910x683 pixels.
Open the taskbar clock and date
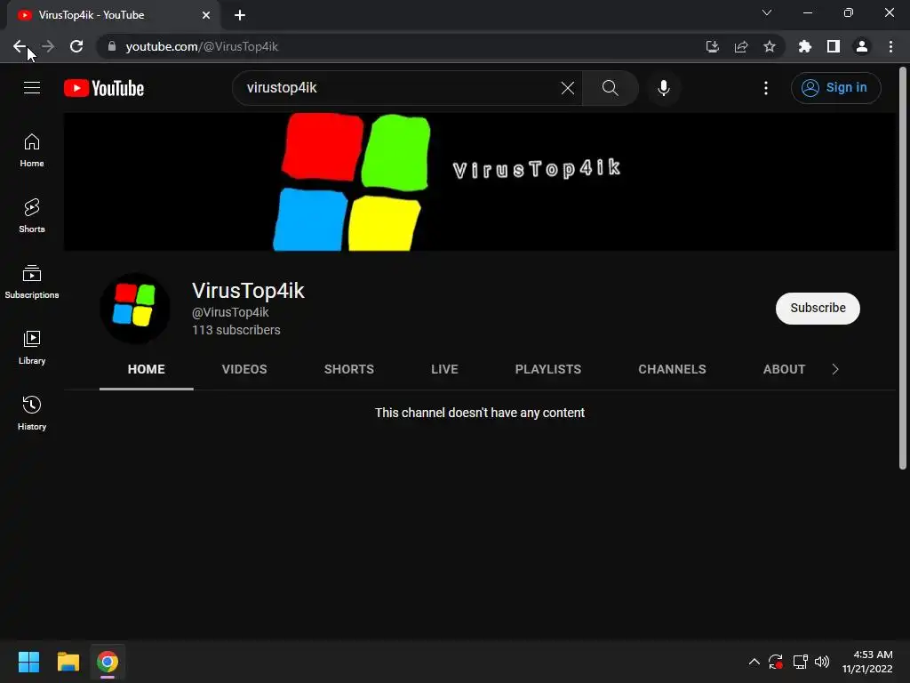tap(867, 662)
